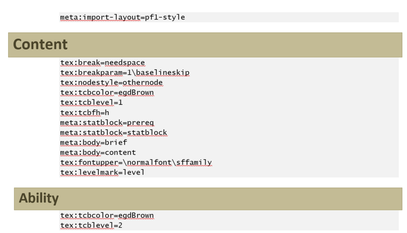
Task: Click the meta:import-layout=pf1-style line
Action: pyautogui.click(x=122, y=17)
